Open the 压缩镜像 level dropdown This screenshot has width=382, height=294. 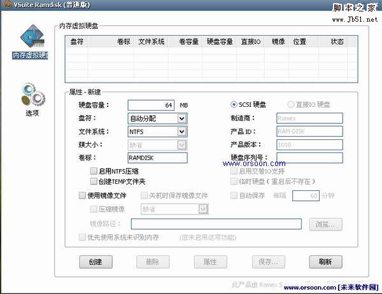174,209
